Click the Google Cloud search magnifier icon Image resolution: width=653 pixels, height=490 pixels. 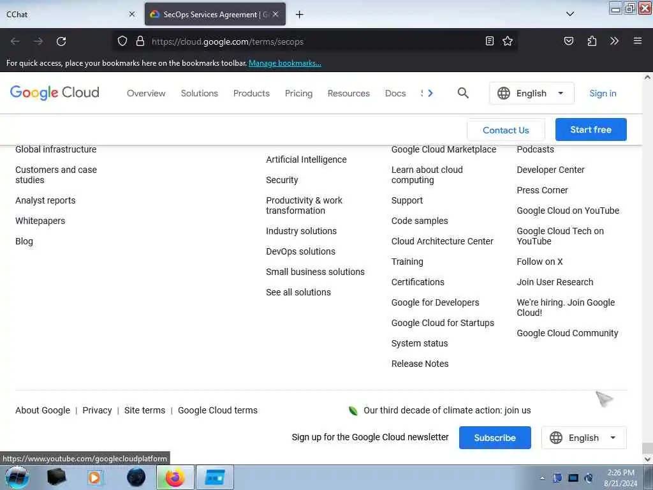click(x=463, y=93)
